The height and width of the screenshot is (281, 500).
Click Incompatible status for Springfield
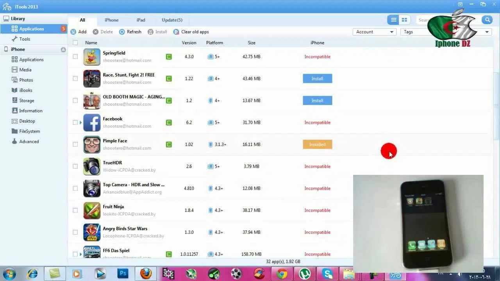[317, 57]
